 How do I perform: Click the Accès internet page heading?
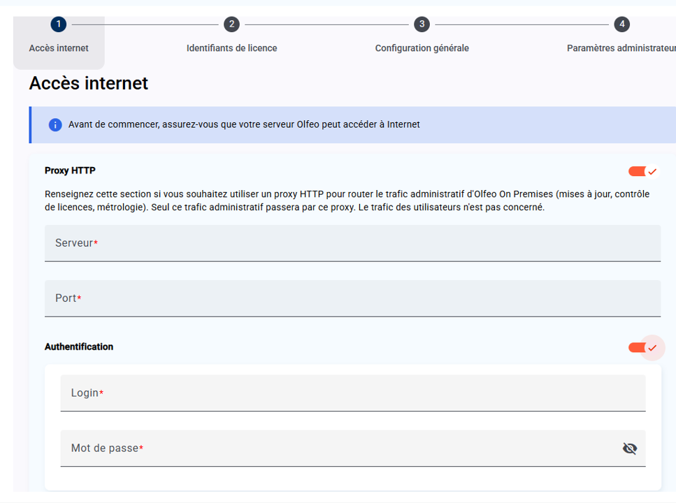point(89,83)
